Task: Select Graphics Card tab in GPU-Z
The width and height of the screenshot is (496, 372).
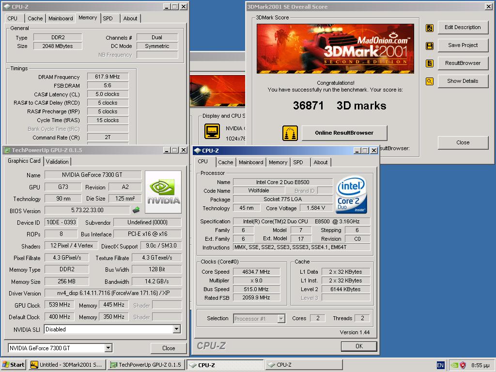Action: pyautogui.click(x=24, y=161)
